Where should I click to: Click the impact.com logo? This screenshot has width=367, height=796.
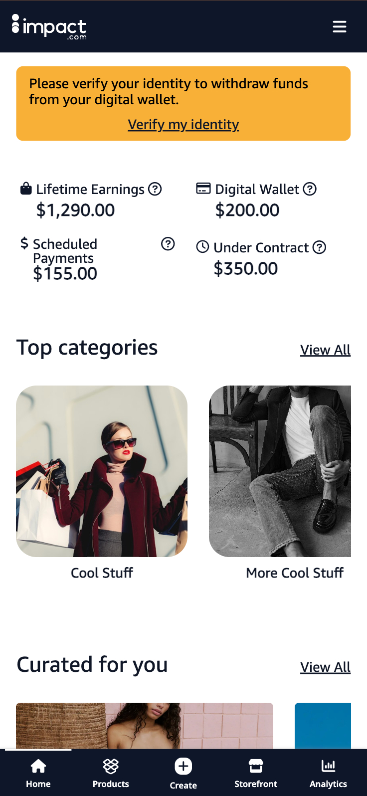49,26
